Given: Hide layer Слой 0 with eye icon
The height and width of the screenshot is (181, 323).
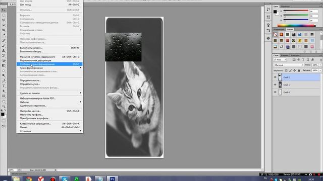Looking at the screenshot, I should 275,93.
